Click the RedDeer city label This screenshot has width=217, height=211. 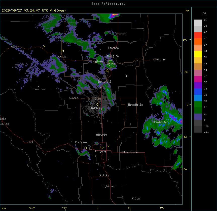coord(111,64)
